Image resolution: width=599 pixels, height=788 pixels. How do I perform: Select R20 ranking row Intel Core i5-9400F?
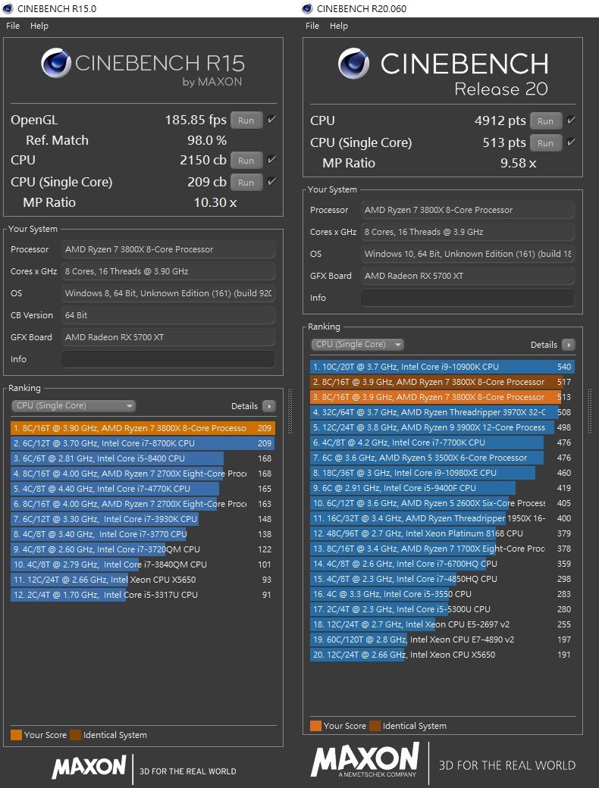click(x=443, y=488)
